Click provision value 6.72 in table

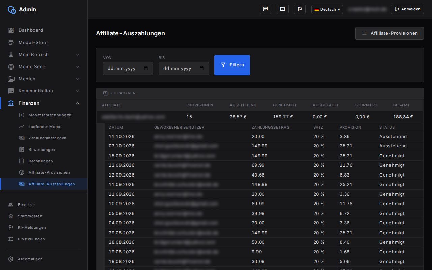345,213
